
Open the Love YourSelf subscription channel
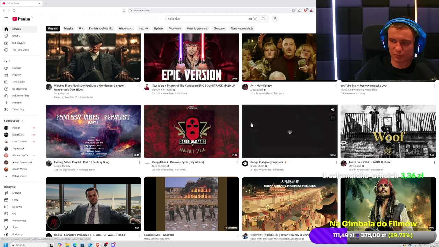19,141
